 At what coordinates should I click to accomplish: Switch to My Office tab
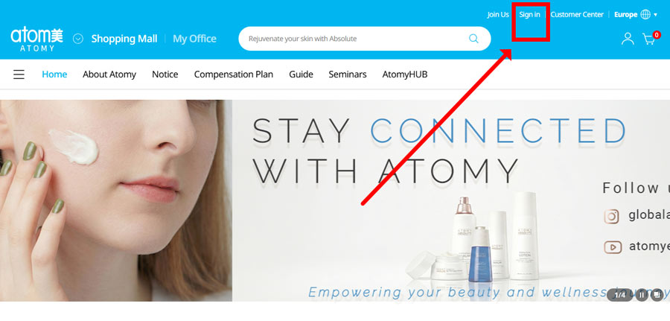coord(194,39)
